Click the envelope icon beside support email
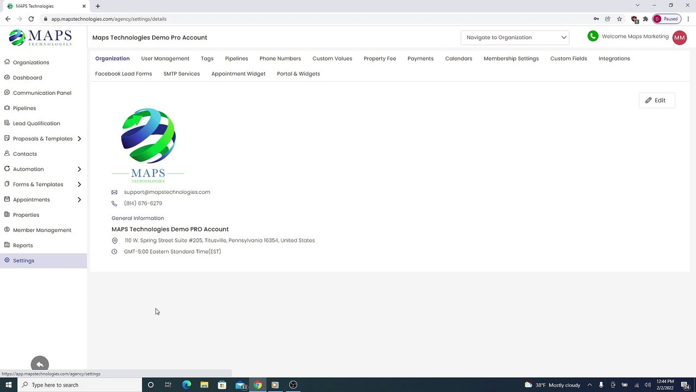Image resolution: width=696 pixels, height=392 pixels. point(114,192)
